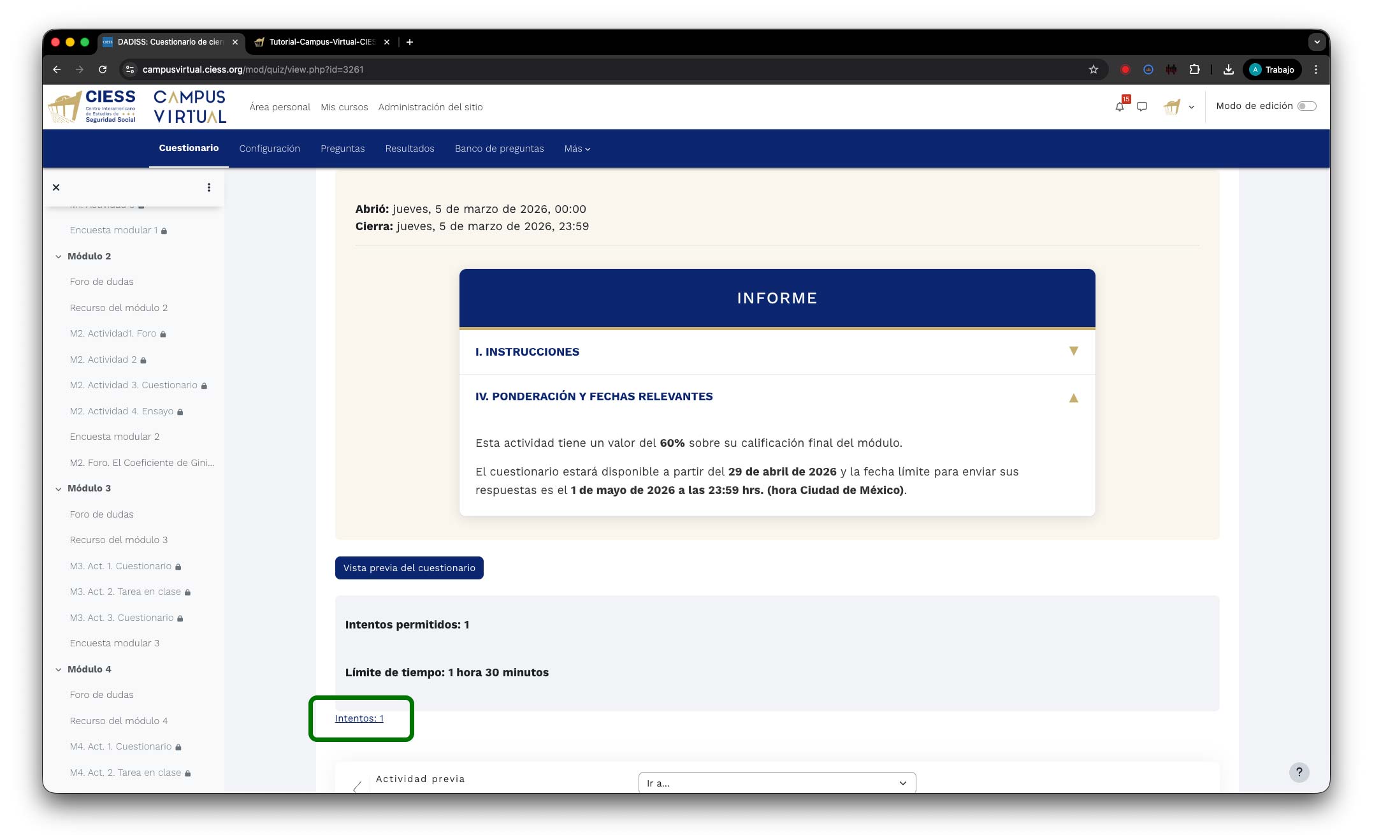Toggle the Modo de edición switch
The image size is (1388, 835).
1306,106
